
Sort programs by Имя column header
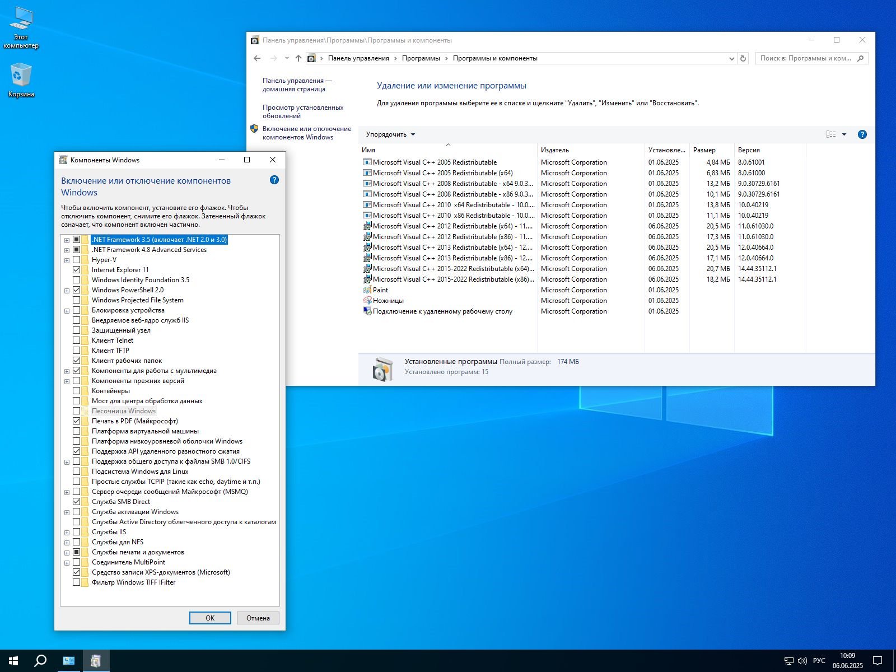[447, 150]
